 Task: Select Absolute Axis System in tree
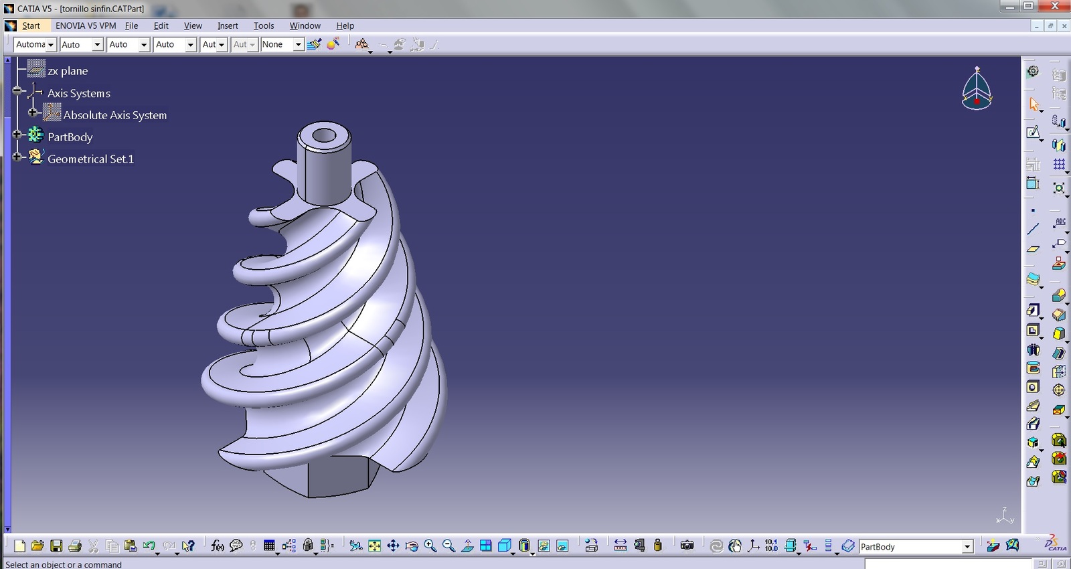tap(115, 115)
